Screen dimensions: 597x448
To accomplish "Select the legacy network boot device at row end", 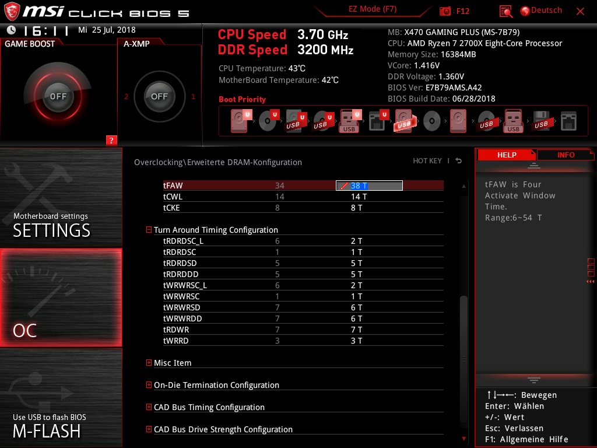I will (x=568, y=121).
